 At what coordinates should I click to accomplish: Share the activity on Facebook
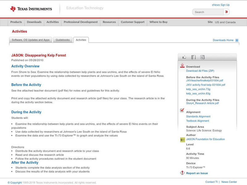point(194,57)
